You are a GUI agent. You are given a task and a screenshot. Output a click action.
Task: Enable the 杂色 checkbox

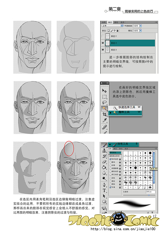pyautogui.click(x=110, y=178)
